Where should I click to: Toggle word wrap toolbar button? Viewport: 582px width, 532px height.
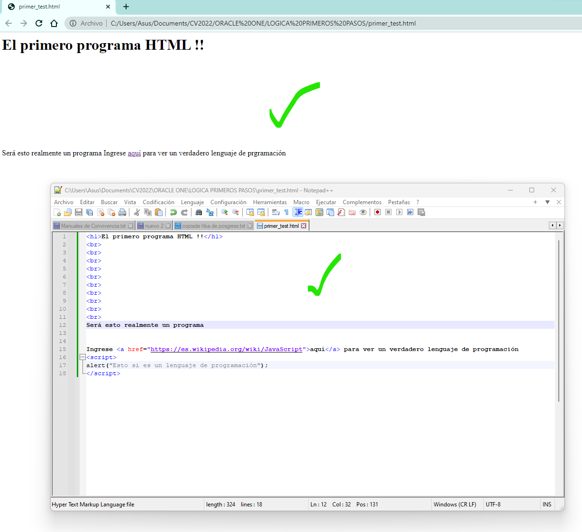point(275,212)
